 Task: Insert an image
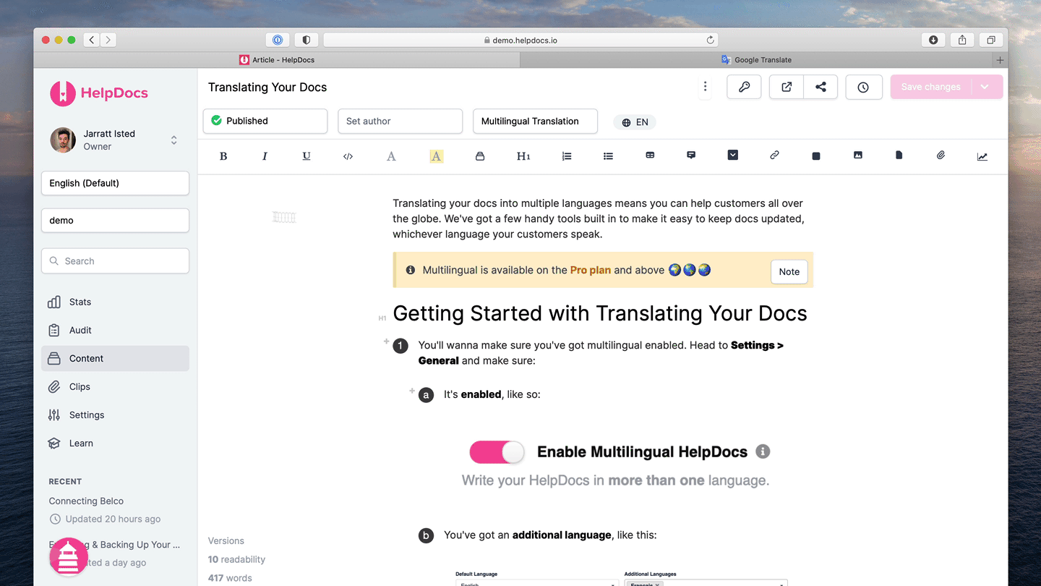pos(858,156)
